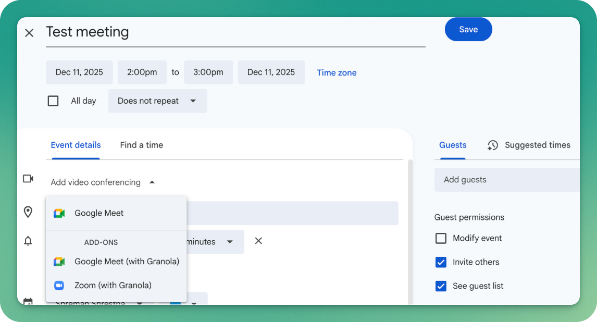Open the Does not repeat dropdown

point(157,101)
